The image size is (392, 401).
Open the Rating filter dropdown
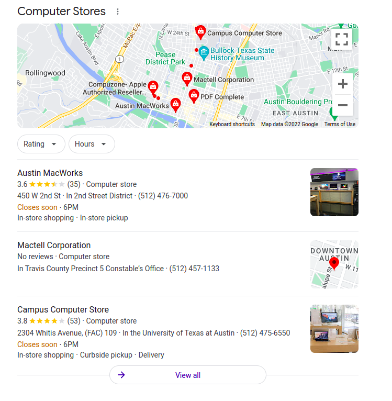(41, 144)
